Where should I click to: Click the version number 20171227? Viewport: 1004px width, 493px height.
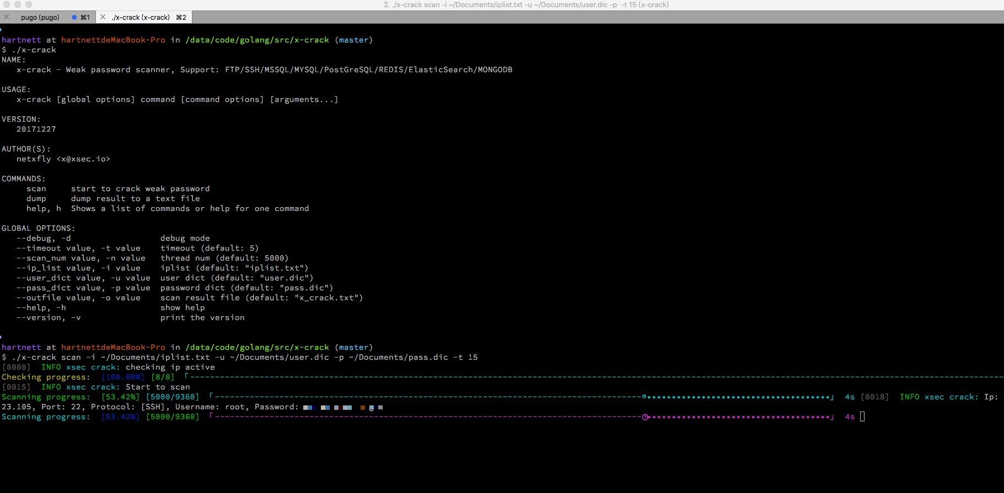[36, 129]
